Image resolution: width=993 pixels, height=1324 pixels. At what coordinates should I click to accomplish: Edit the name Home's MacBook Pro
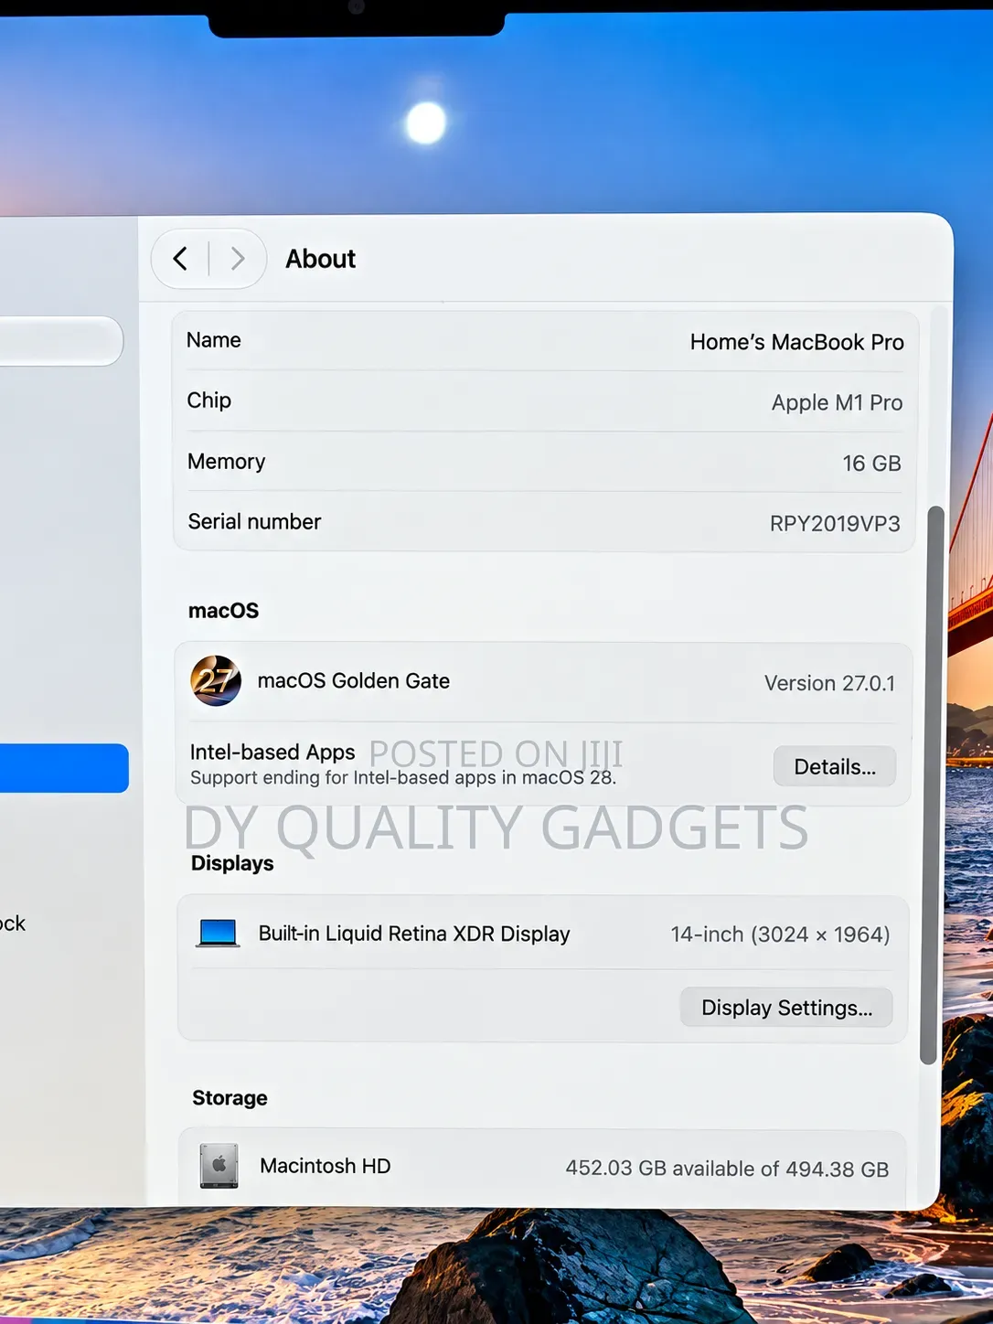point(796,342)
